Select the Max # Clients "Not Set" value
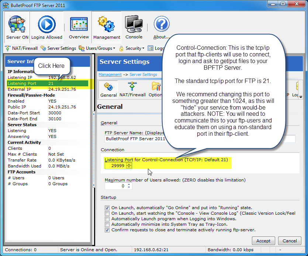308x256 pixels. [56, 154]
